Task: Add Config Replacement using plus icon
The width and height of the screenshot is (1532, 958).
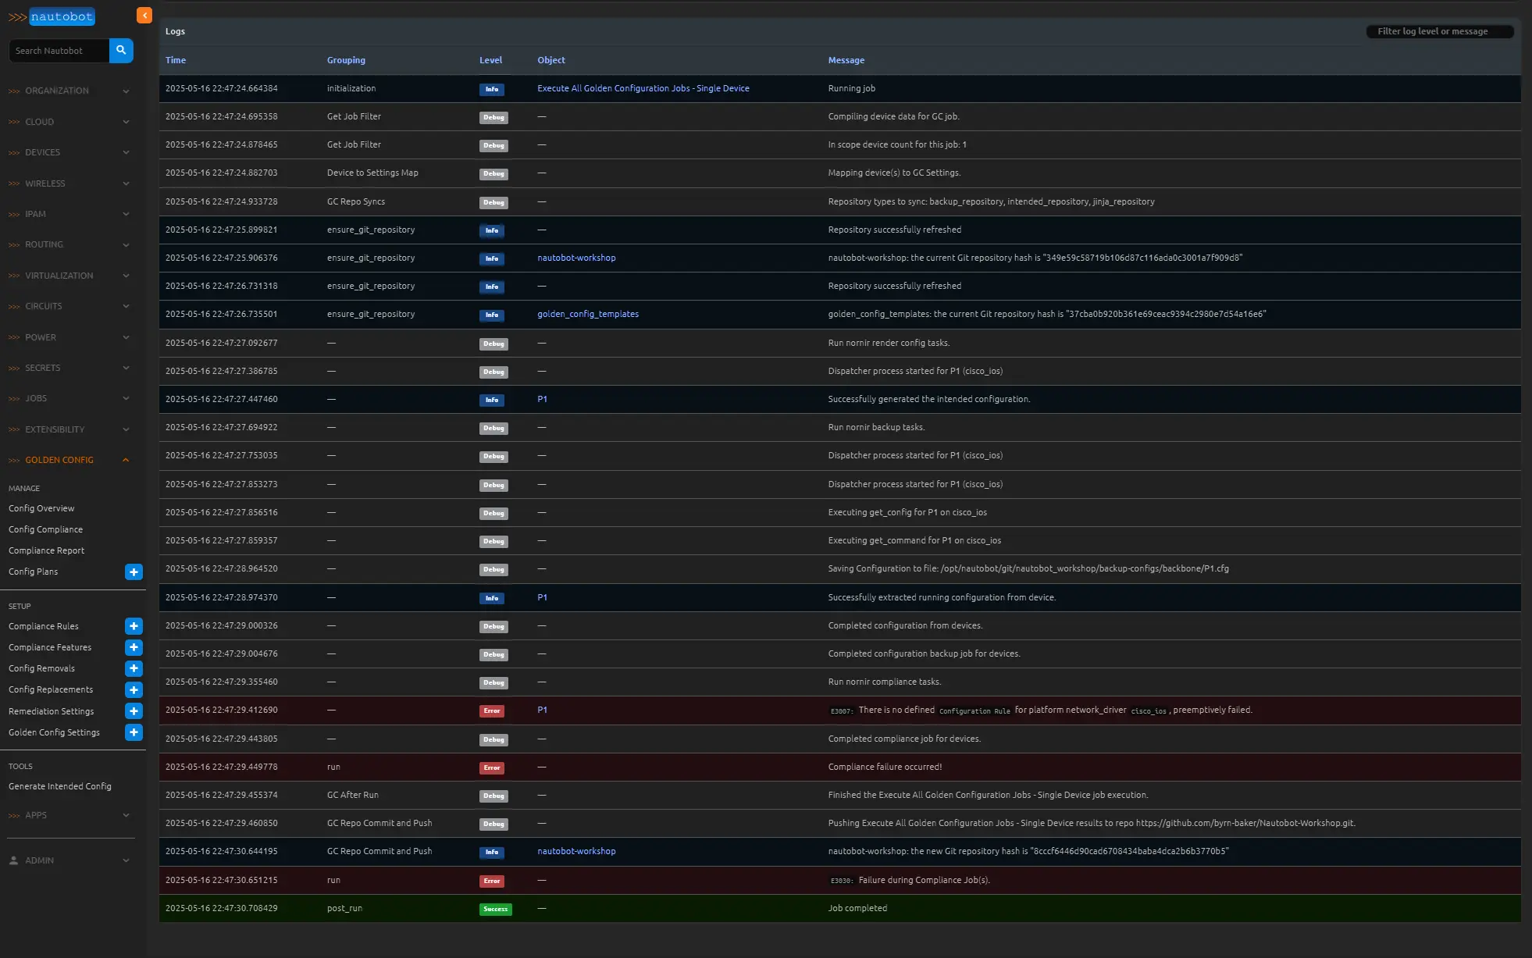Action: tap(134, 689)
